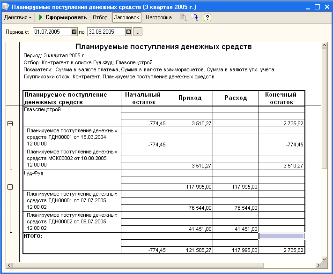333x274 pixels.
Task: Collapse the Гуд-Фуд group
Action: coord(10,187)
